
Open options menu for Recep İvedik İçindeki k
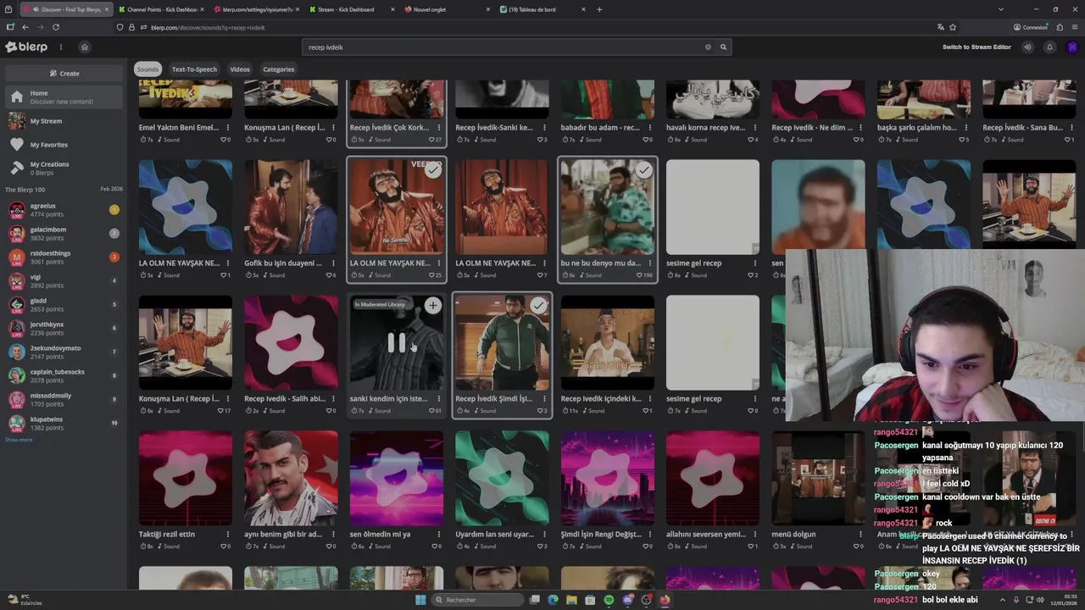[x=649, y=399]
